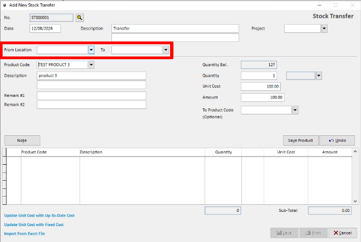Click Product Code field TEST PRODUCT 3
Viewport: 361px width, 242px height.
pyautogui.click(x=63, y=65)
